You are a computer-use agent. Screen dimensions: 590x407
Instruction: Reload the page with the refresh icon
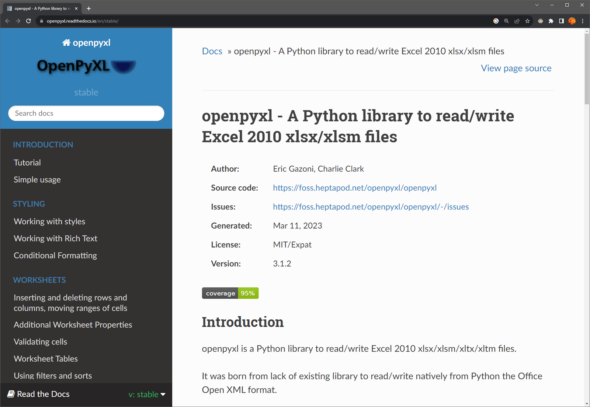click(x=28, y=21)
